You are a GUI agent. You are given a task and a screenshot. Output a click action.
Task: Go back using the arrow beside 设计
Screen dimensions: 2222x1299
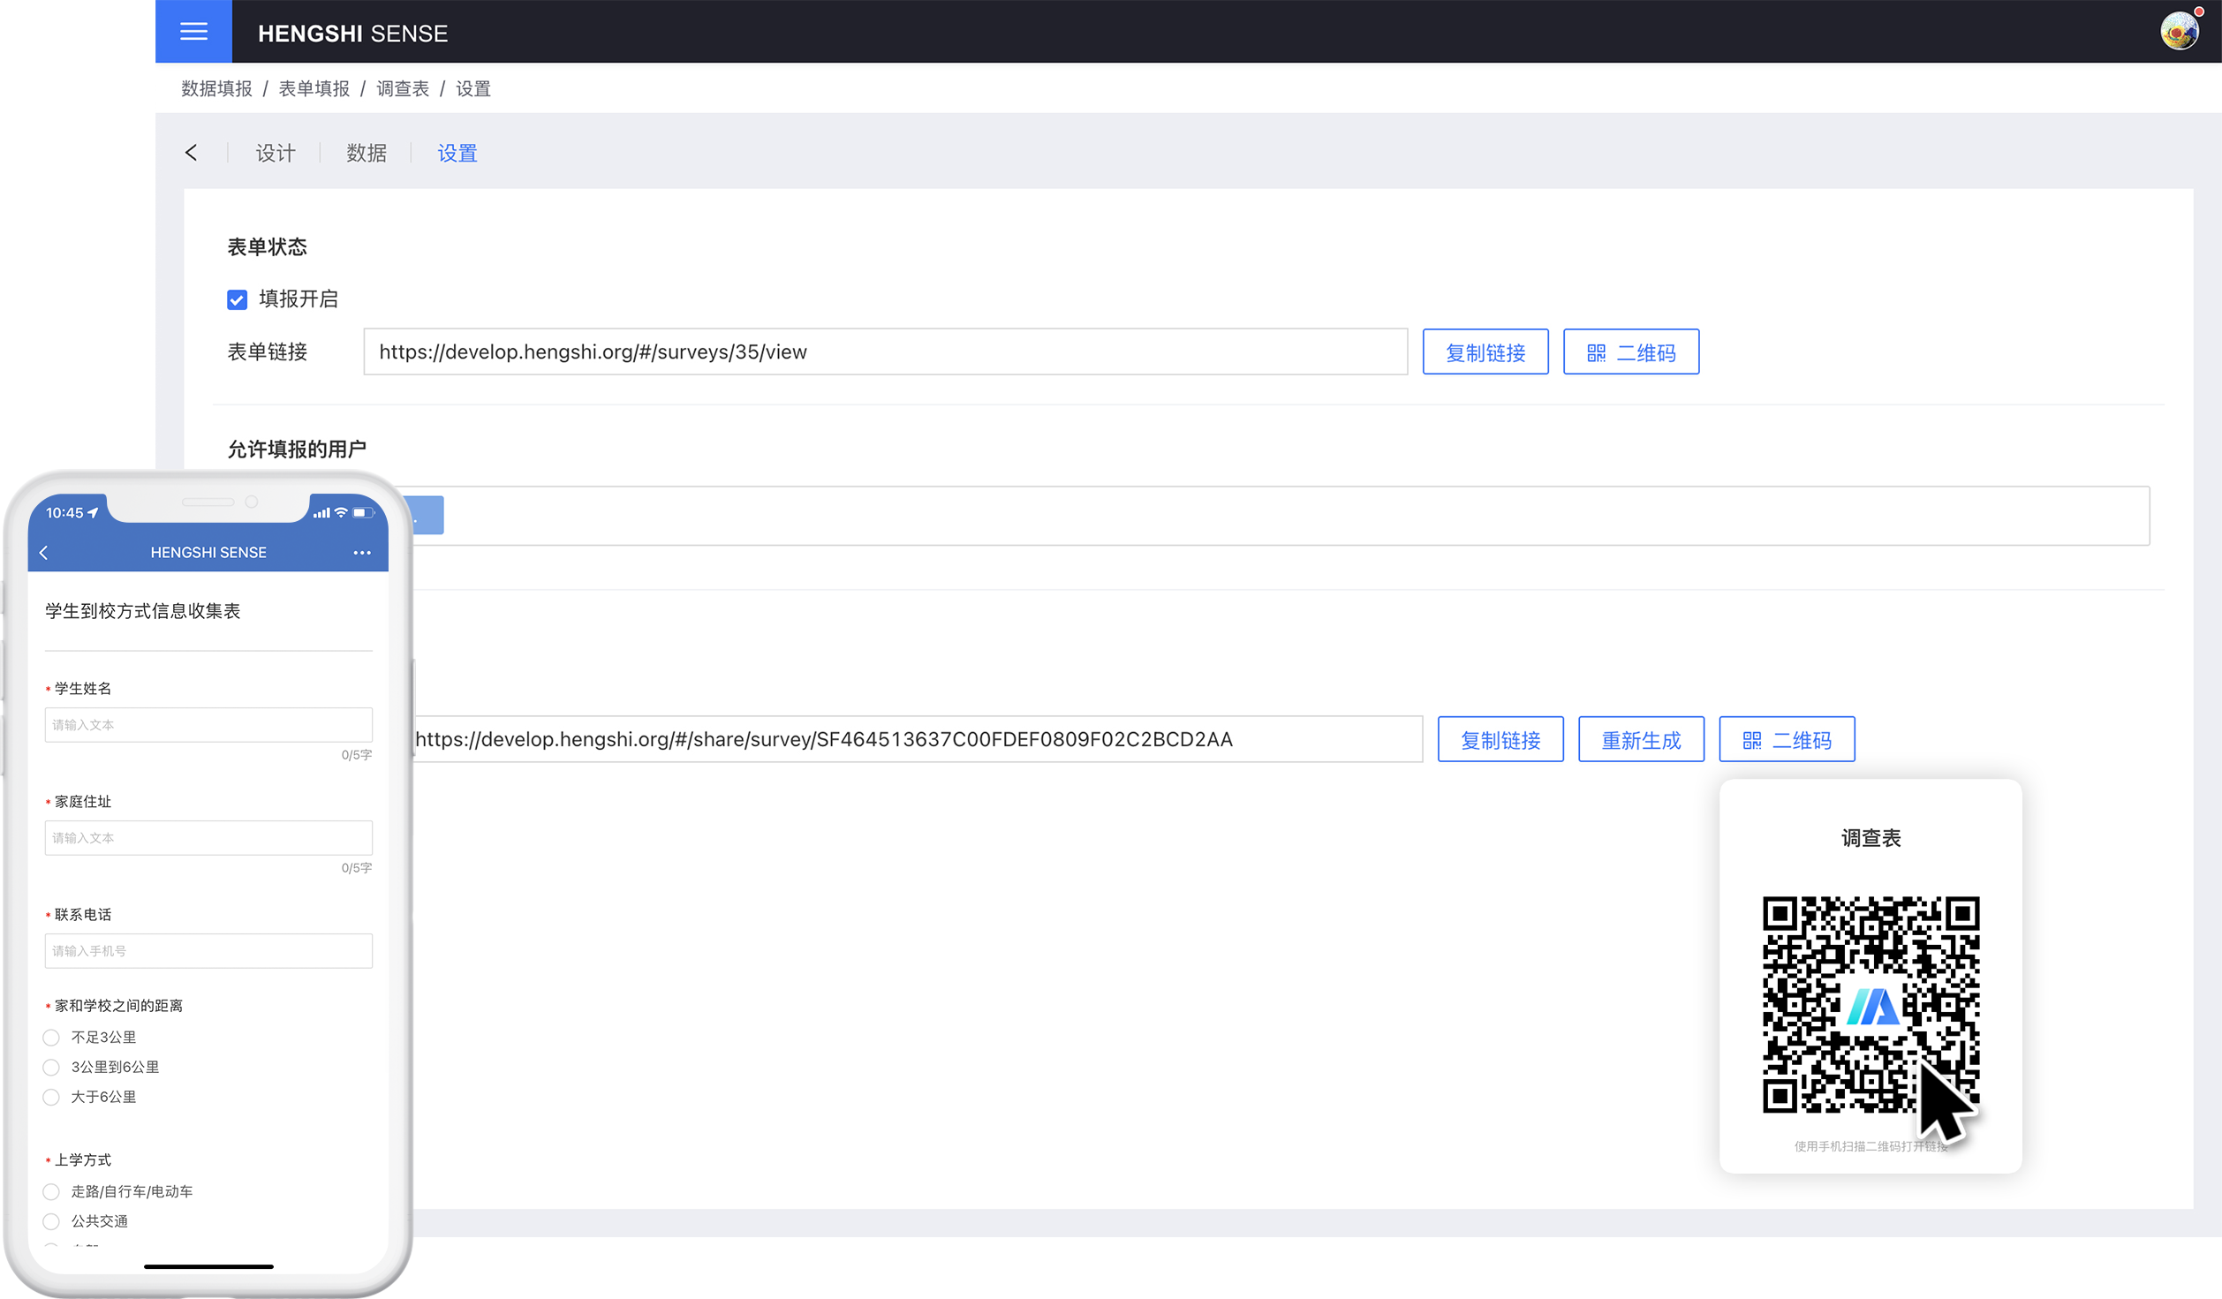coord(192,153)
